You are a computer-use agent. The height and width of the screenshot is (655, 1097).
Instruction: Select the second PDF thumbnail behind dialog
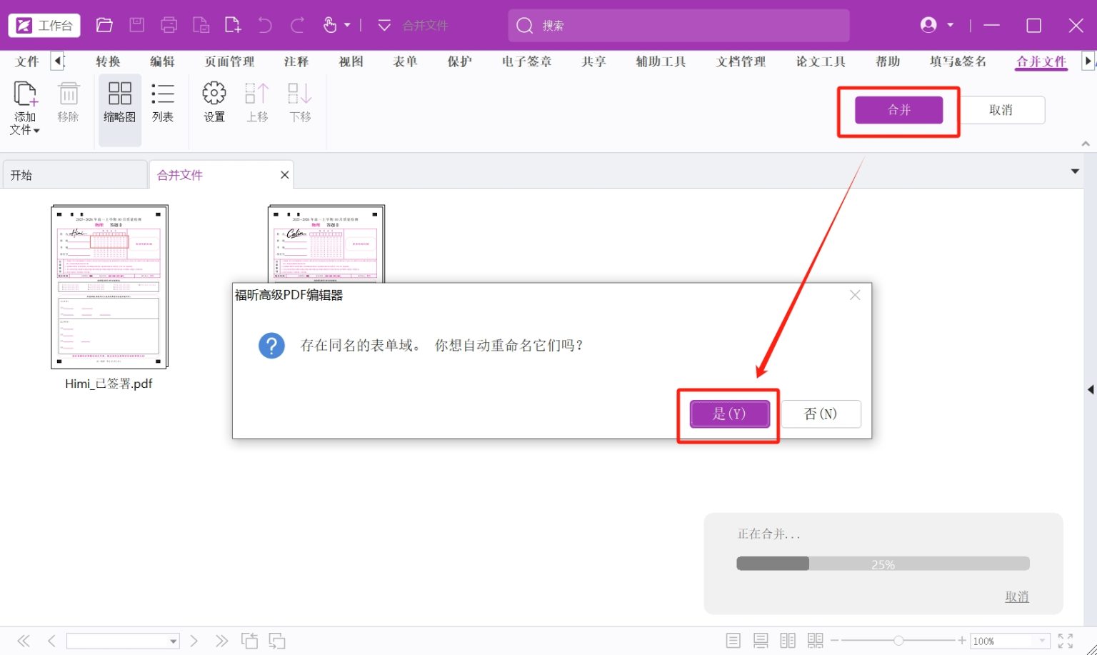[326, 244]
